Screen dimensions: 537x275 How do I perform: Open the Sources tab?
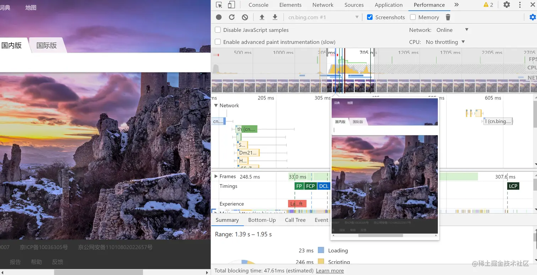354,5
